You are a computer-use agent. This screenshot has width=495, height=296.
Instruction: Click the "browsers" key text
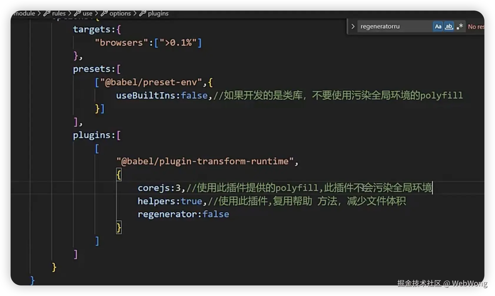click(121, 43)
